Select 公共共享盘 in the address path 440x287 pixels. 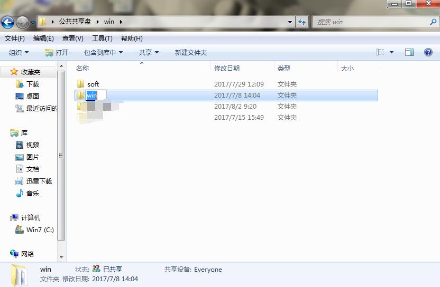coord(75,22)
